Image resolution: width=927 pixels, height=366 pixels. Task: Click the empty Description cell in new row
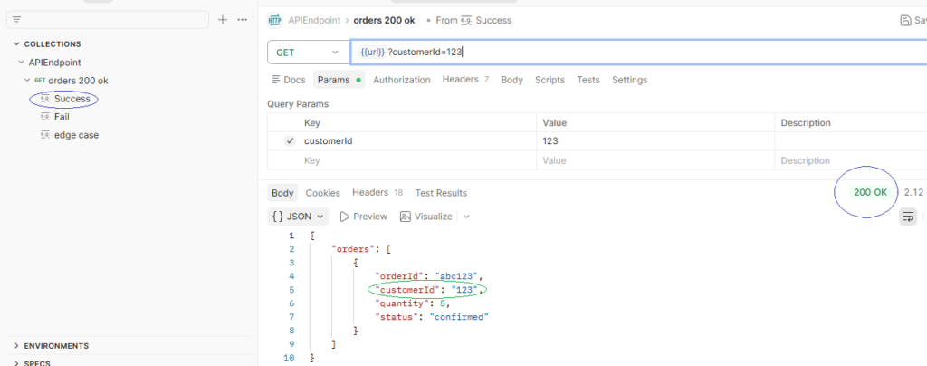click(851, 160)
